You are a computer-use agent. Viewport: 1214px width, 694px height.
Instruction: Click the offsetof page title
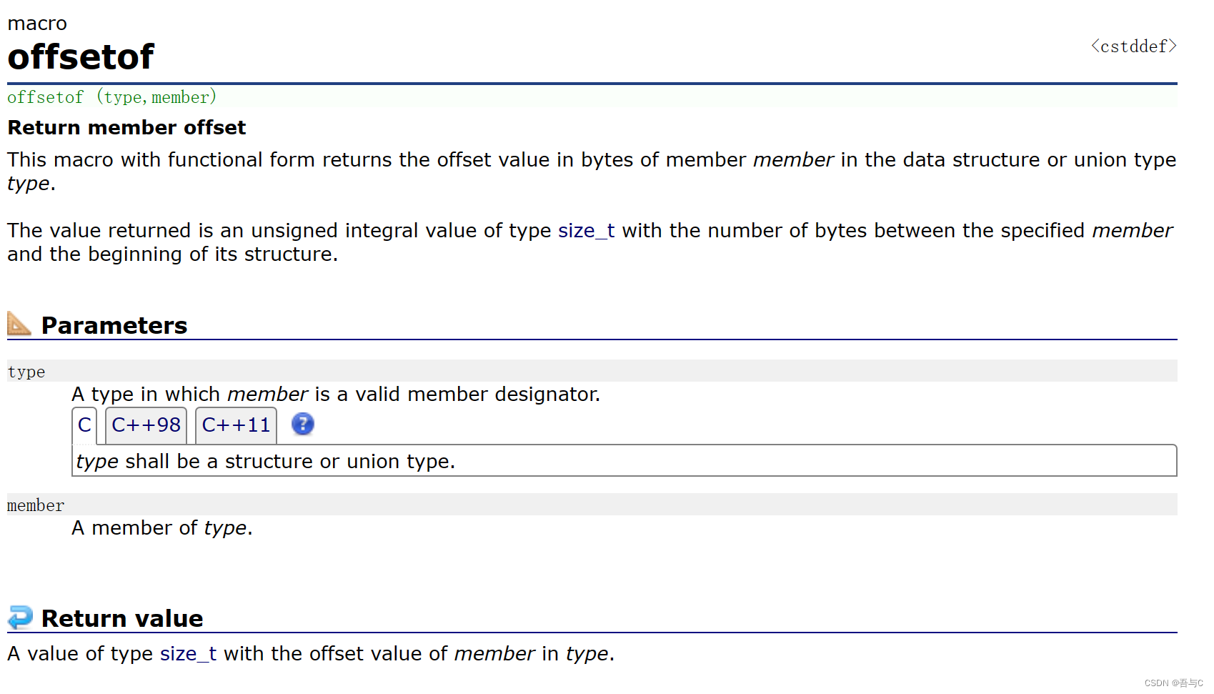[81, 57]
